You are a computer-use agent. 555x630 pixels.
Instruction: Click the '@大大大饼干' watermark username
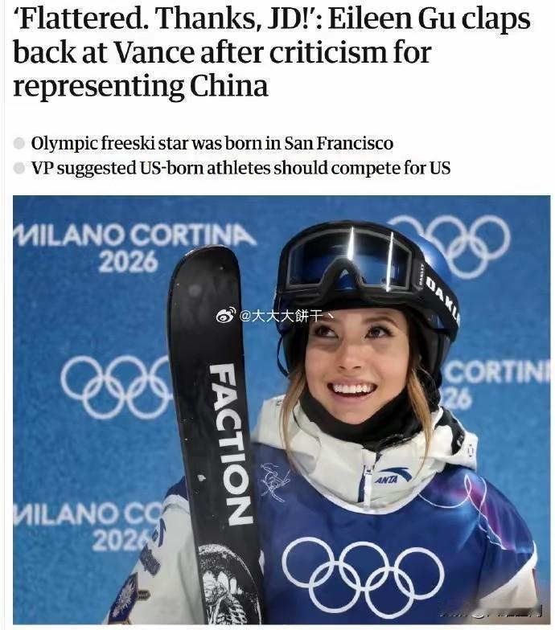point(286,317)
